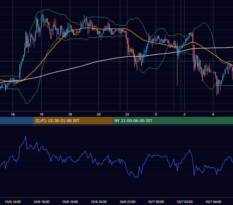Viewport: 233px width, 205px height.
Task: Click the 10/7 02:00 date label
Action: [x=184, y=202]
